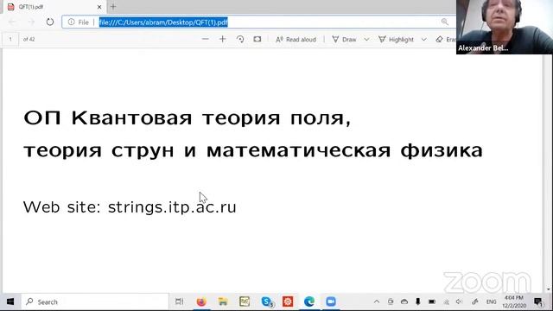The image size is (553, 311).
Task: Open Task View on the taskbar
Action: [x=179, y=301]
